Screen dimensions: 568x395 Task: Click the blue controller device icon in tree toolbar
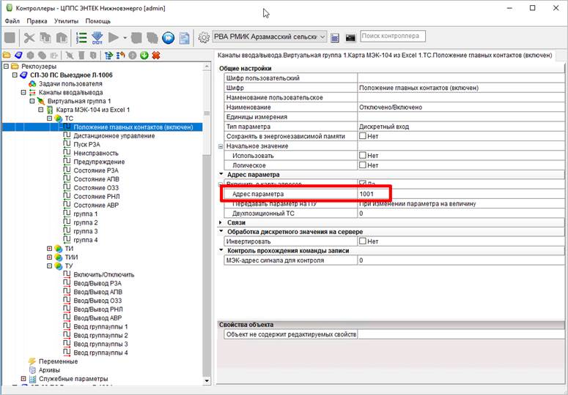18,56
